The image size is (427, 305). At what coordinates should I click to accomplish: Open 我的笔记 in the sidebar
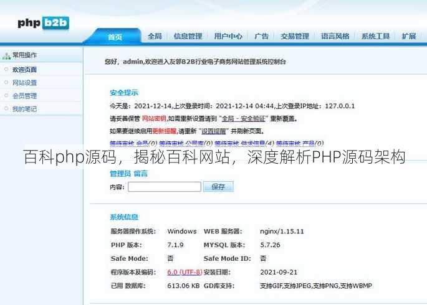[x=24, y=109]
